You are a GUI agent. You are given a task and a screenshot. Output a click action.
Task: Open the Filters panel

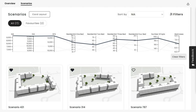176,14
